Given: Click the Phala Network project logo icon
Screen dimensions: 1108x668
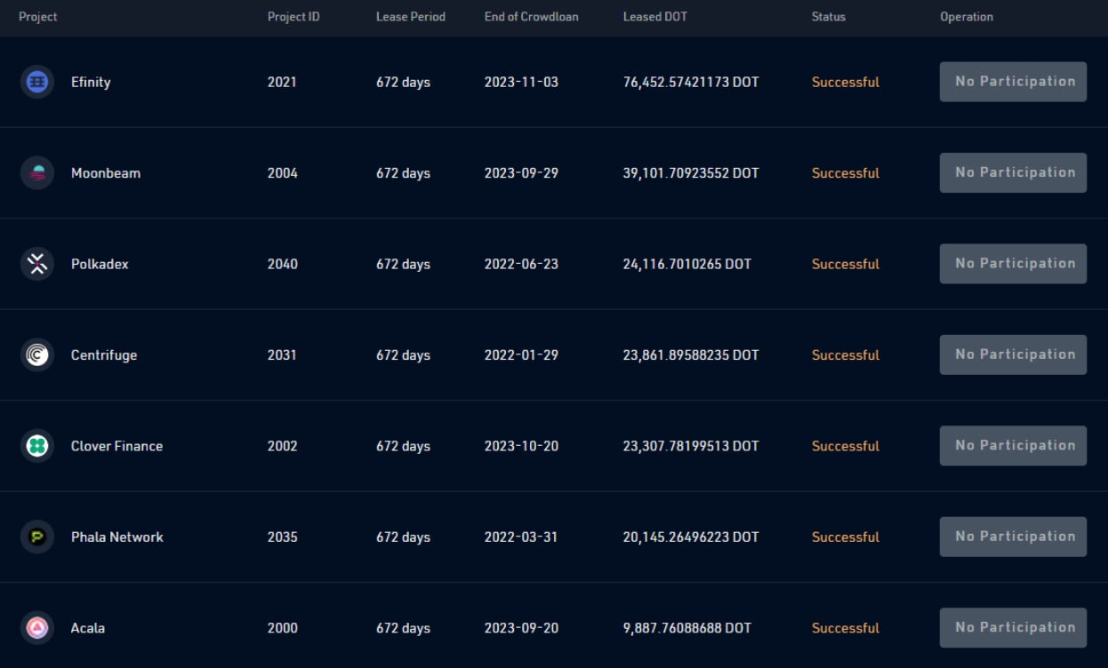Looking at the screenshot, I should (36, 536).
